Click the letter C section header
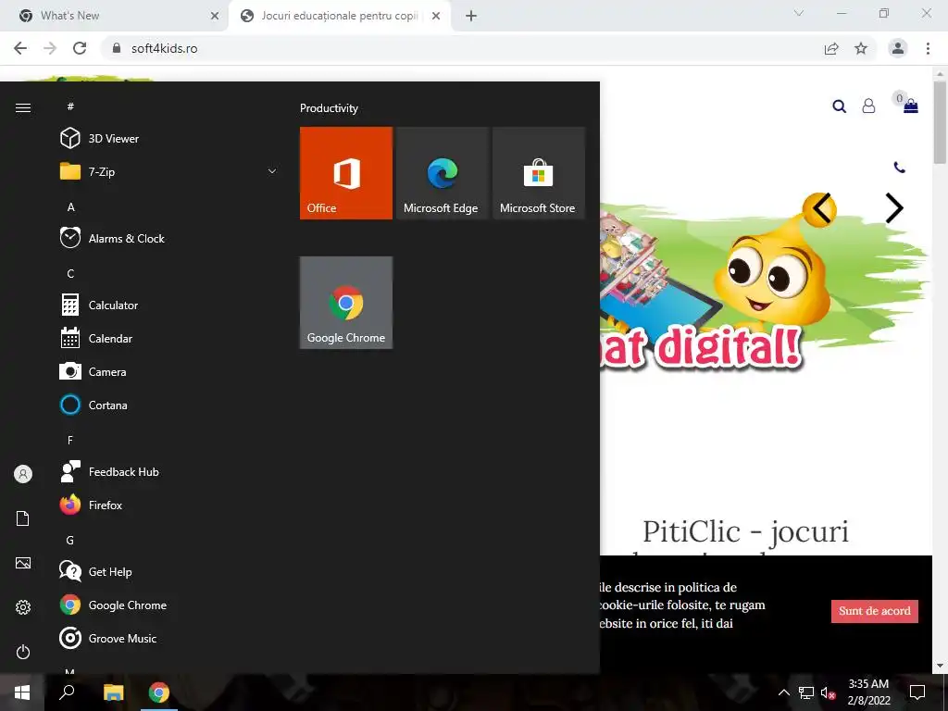This screenshot has height=711, width=948. [x=70, y=273]
